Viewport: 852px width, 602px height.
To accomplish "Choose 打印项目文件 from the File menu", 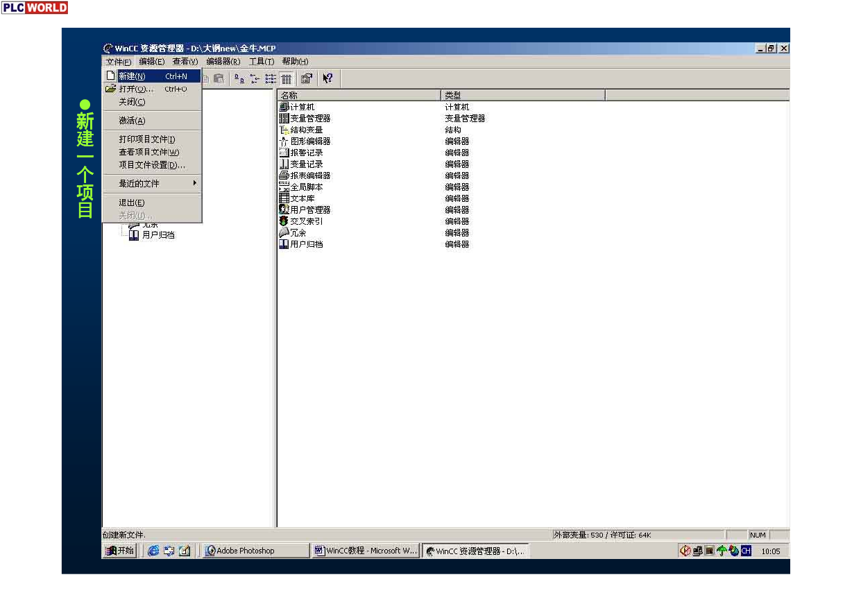I will [152, 139].
